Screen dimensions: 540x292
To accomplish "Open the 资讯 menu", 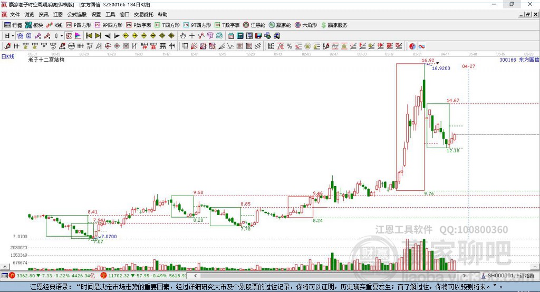I will click(x=43, y=14).
